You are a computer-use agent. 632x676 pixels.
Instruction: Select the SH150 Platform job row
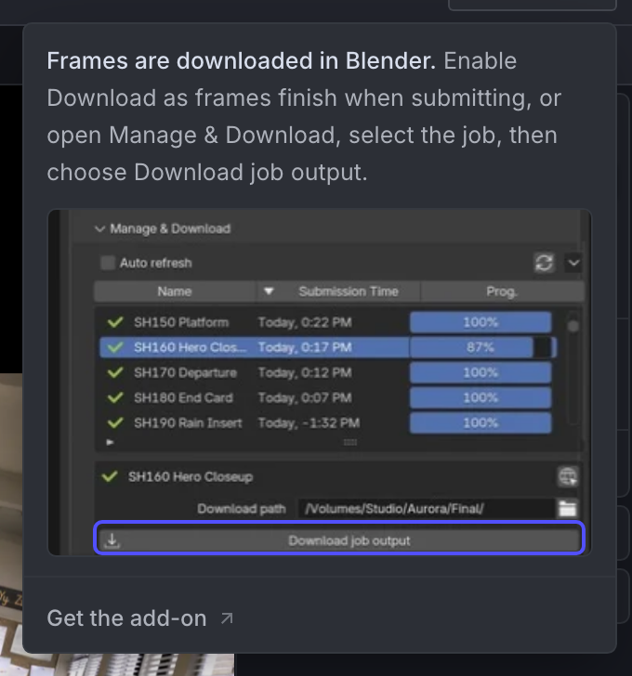(329, 322)
